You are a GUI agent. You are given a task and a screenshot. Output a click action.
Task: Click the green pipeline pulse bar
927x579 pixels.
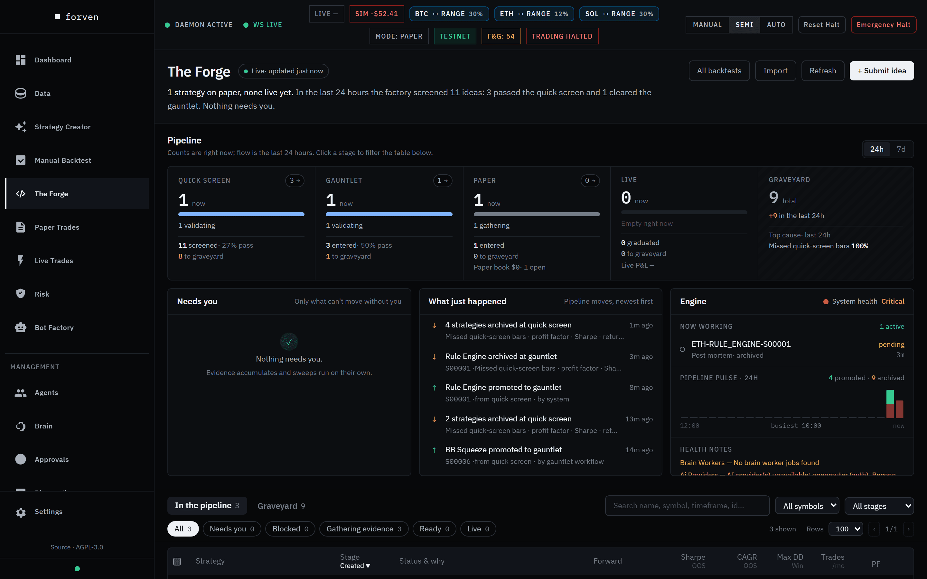(x=890, y=397)
